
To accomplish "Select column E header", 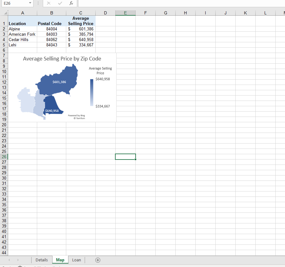I will pos(125,13).
